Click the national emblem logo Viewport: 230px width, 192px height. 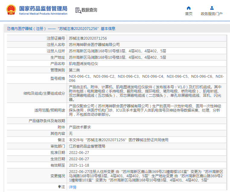coord(11,10)
